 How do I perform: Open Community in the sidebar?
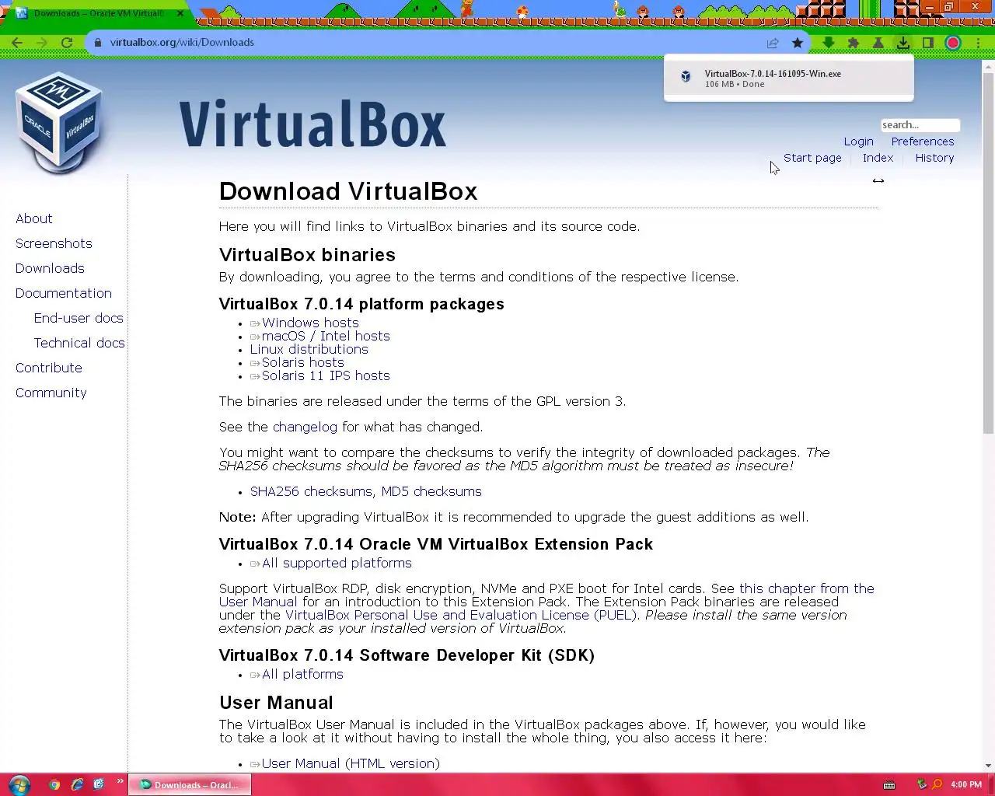tap(51, 393)
